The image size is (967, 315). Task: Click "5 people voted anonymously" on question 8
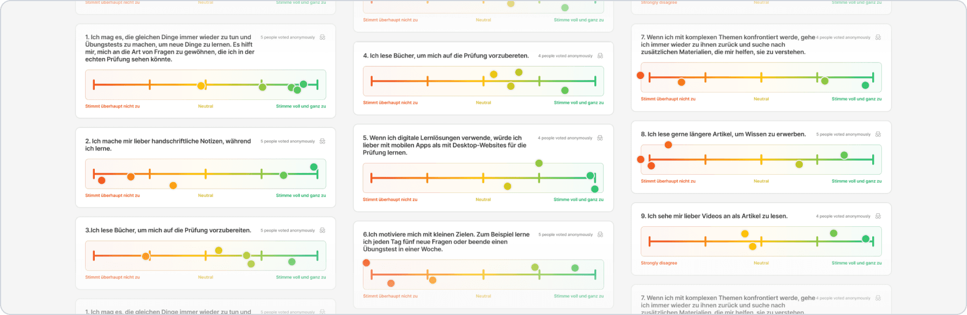(x=843, y=134)
